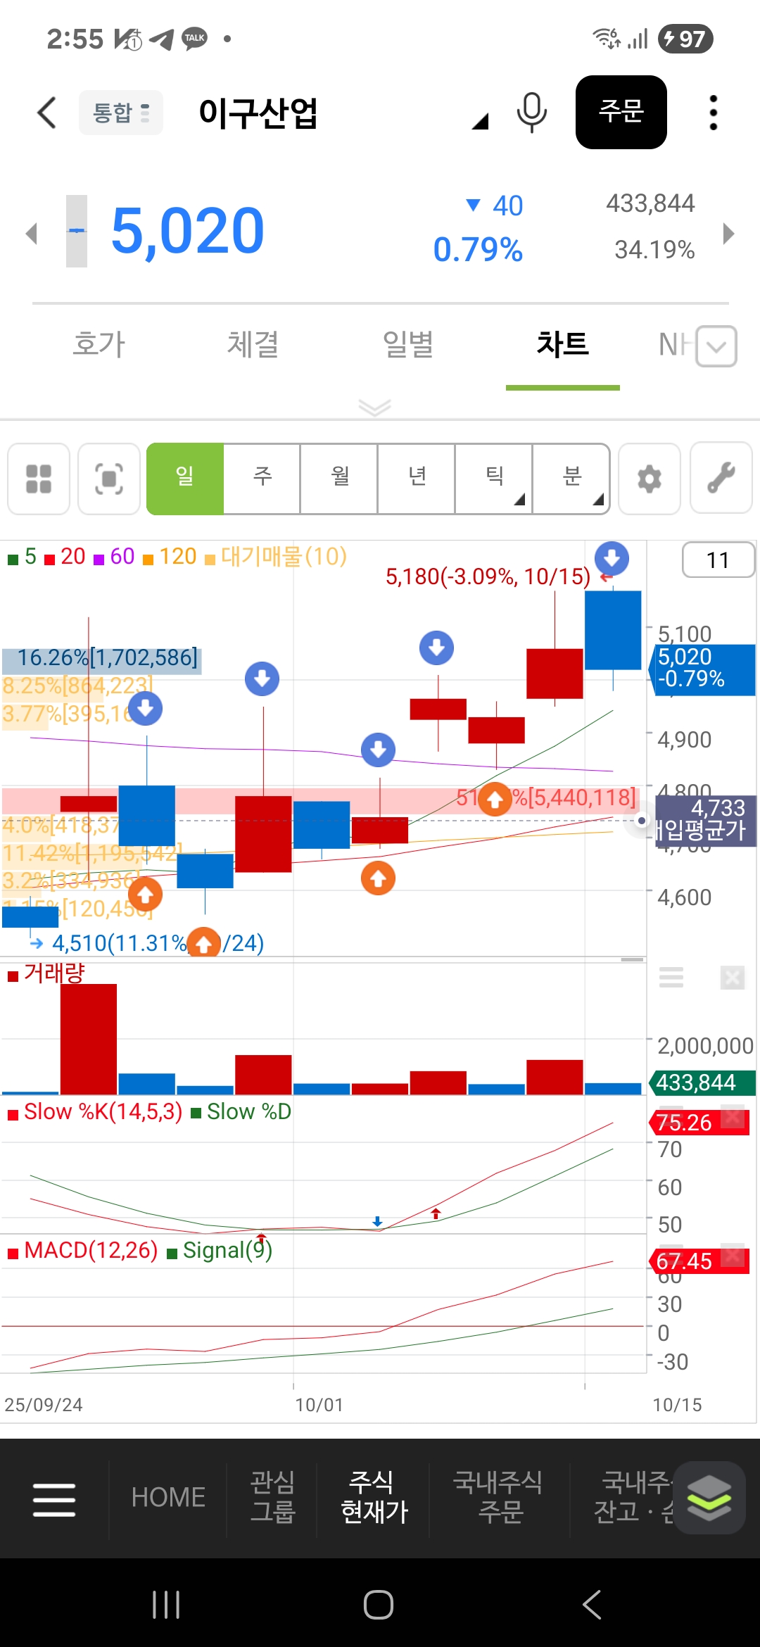This screenshot has height=1647, width=760.
Task: Tap the chart fullscreen capture icon
Action: (109, 479)
